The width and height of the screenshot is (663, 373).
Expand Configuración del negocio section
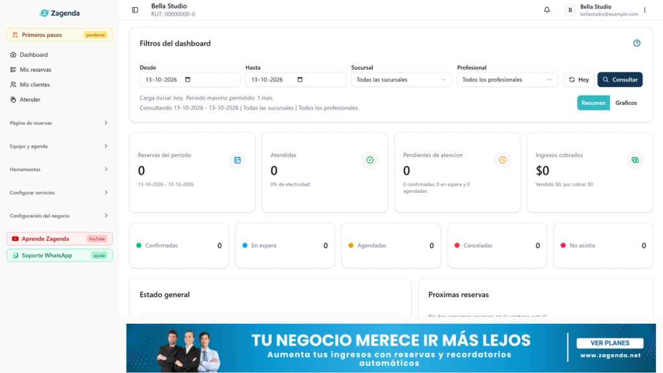click(x=59, y=216)
